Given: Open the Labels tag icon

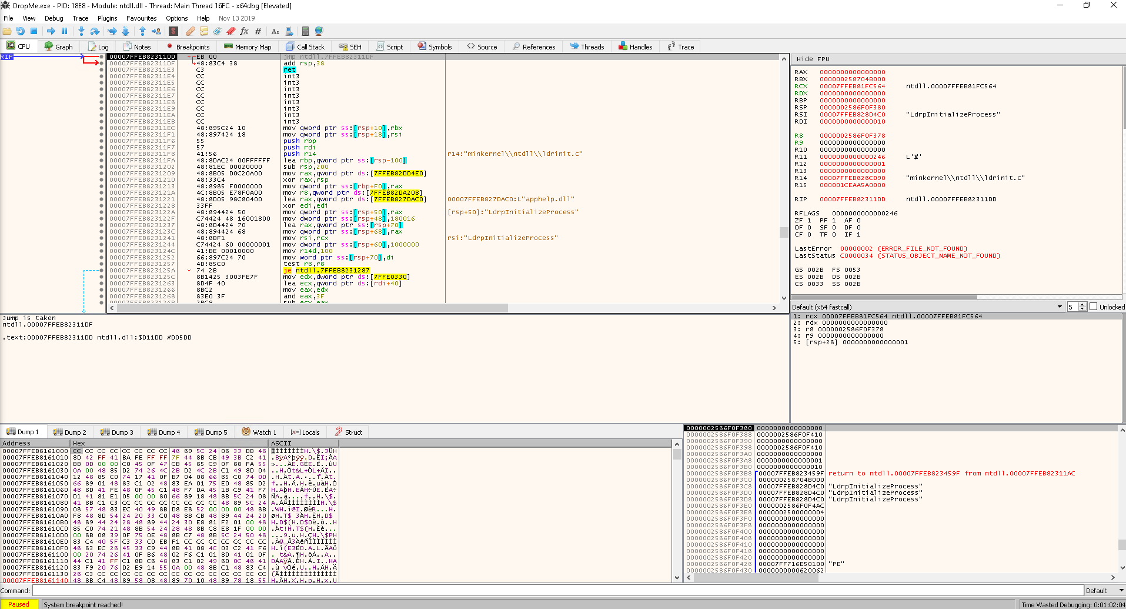Looking at the screenshot, I should coord(218,31).
